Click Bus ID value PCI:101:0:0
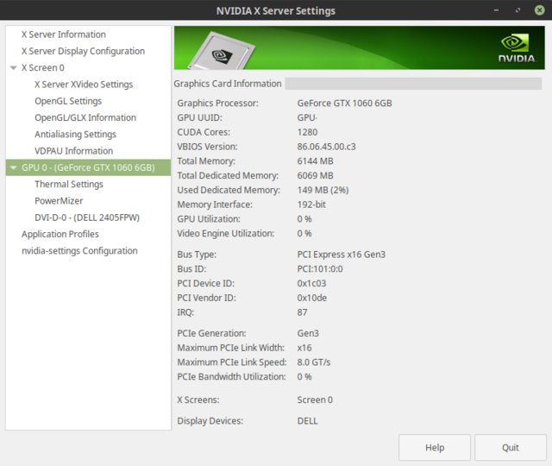Screen dimensions: 552x466 pyautogui.click(x=320, y=268)
